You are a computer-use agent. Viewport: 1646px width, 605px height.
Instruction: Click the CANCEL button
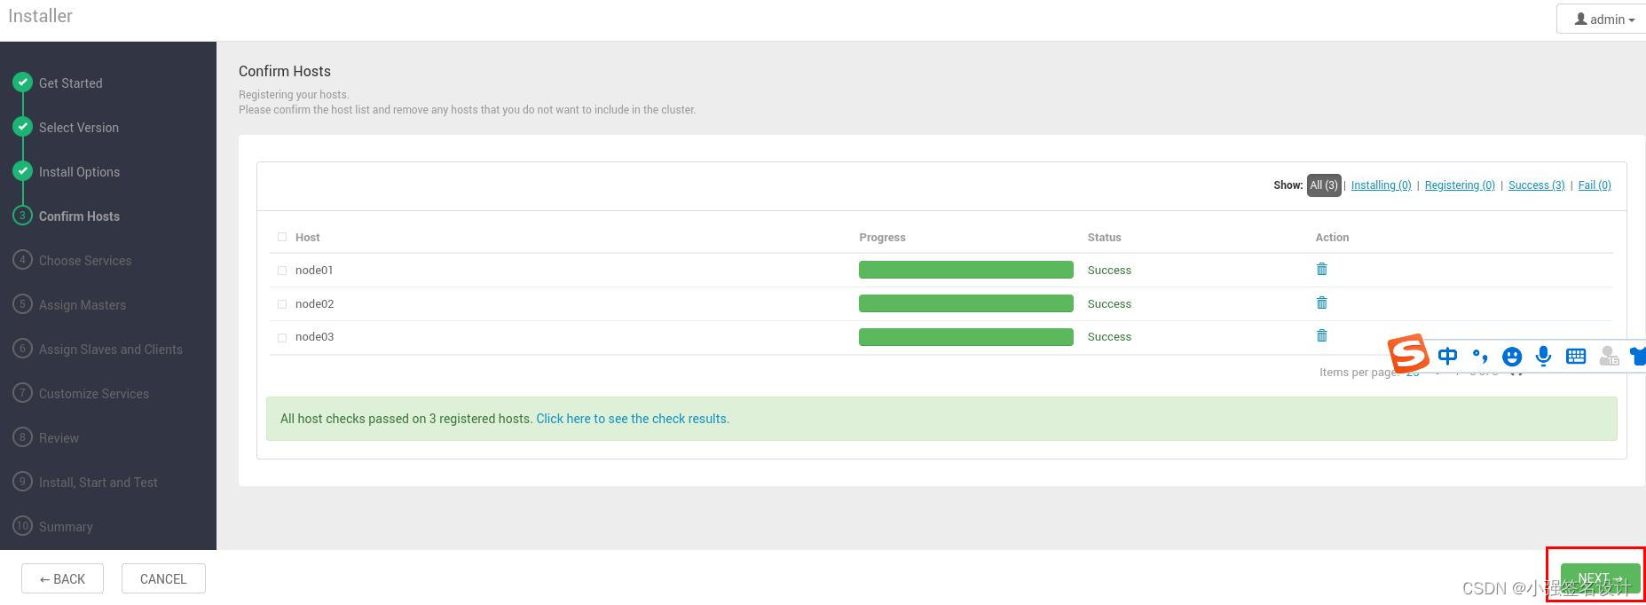pyautogui.click(x=163, y=578)
